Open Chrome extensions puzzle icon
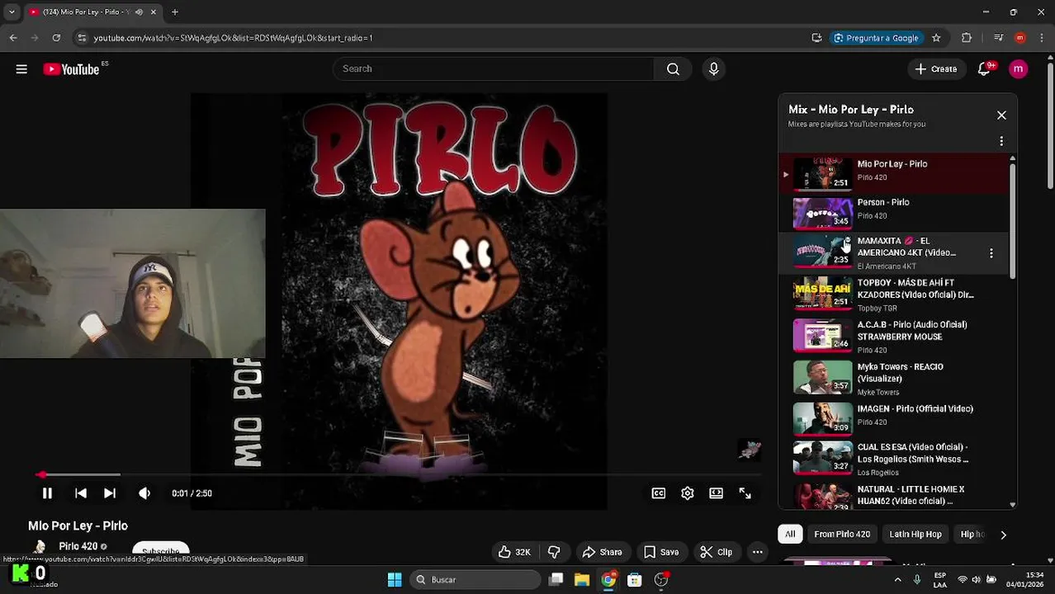 967,38
